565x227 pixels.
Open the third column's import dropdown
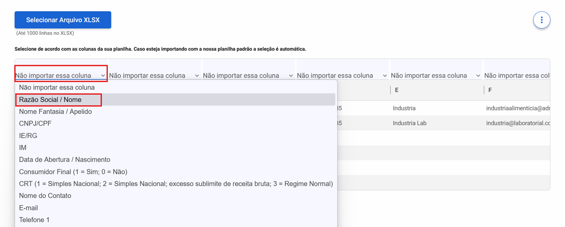click(248, 75)
